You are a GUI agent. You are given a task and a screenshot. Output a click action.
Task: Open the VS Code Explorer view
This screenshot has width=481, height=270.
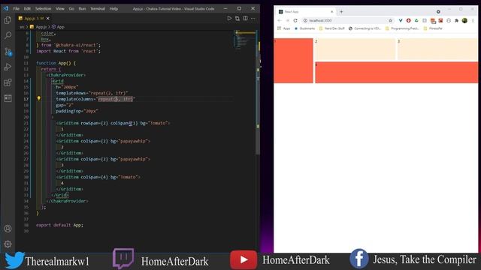point(8,20)
